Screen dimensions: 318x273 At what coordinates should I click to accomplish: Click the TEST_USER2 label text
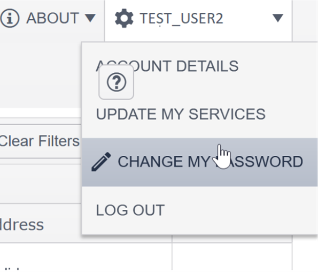coord(181,19)
